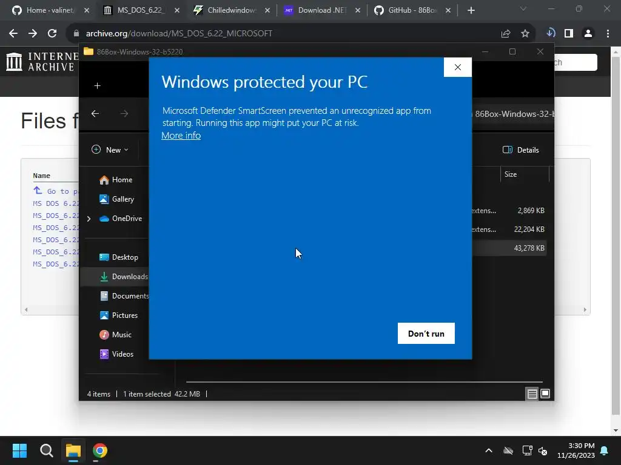Add a new File Explorer tab
The height and width of the screenshot is (465, 621).
98,86
